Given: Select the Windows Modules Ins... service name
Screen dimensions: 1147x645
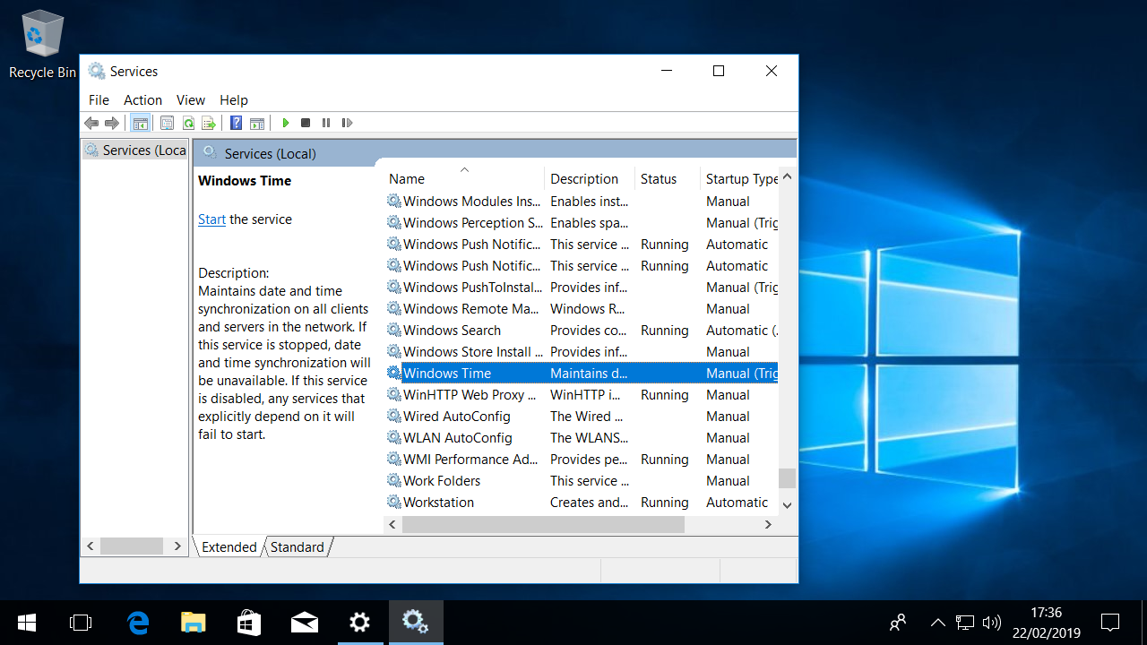Looking at the screenshot, I should tap(472, 202).
